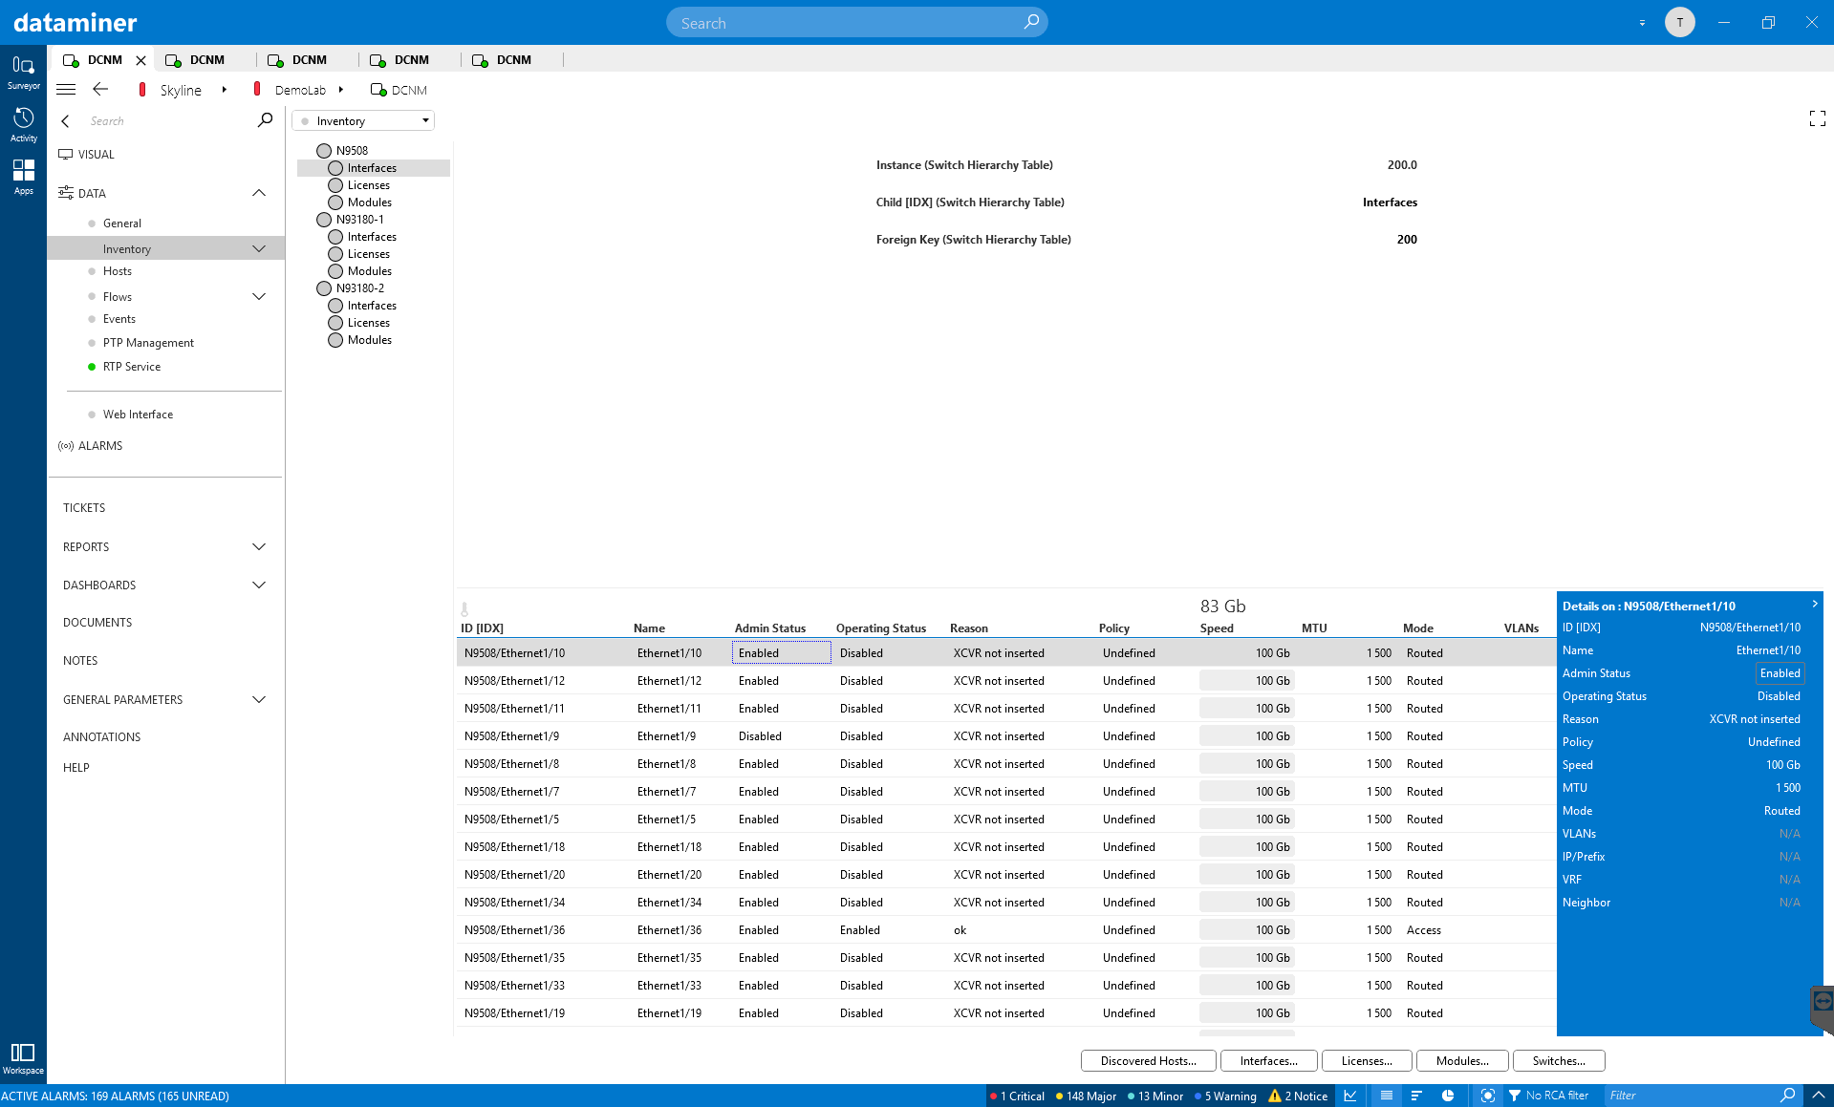Select Modules under N93180-2

click(369, 340)
